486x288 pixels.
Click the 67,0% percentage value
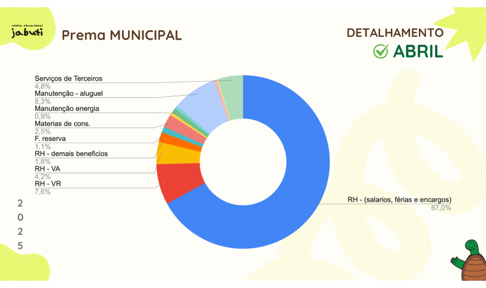441,208
